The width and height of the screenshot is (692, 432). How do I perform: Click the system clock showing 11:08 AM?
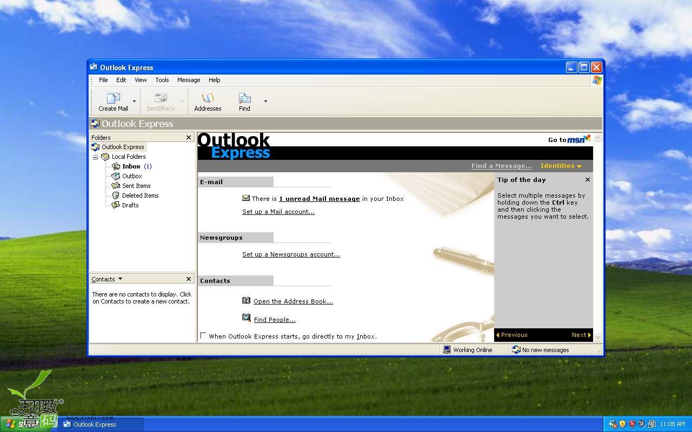click(x=672, y=424)
